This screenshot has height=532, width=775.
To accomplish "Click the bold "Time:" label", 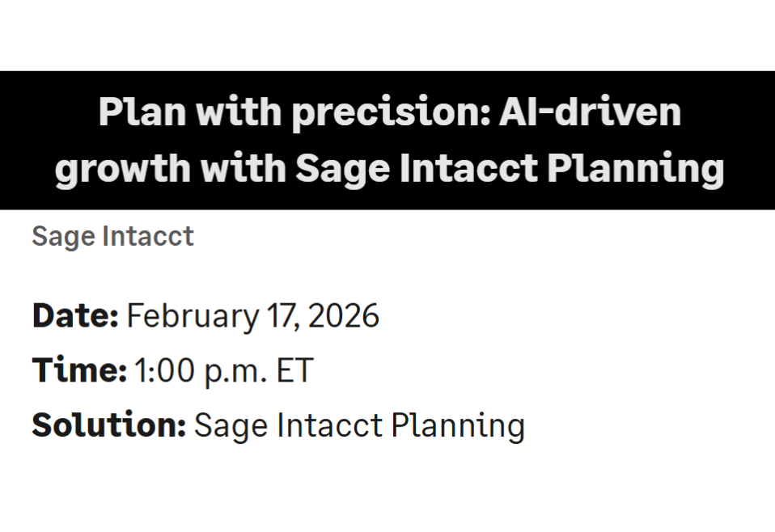I will (79, 370).
